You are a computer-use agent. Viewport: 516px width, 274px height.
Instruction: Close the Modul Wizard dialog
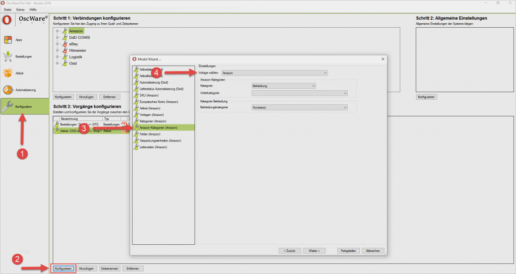pos(383,59)
